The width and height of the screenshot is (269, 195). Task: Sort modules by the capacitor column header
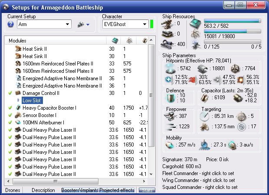tap(143, 41)
